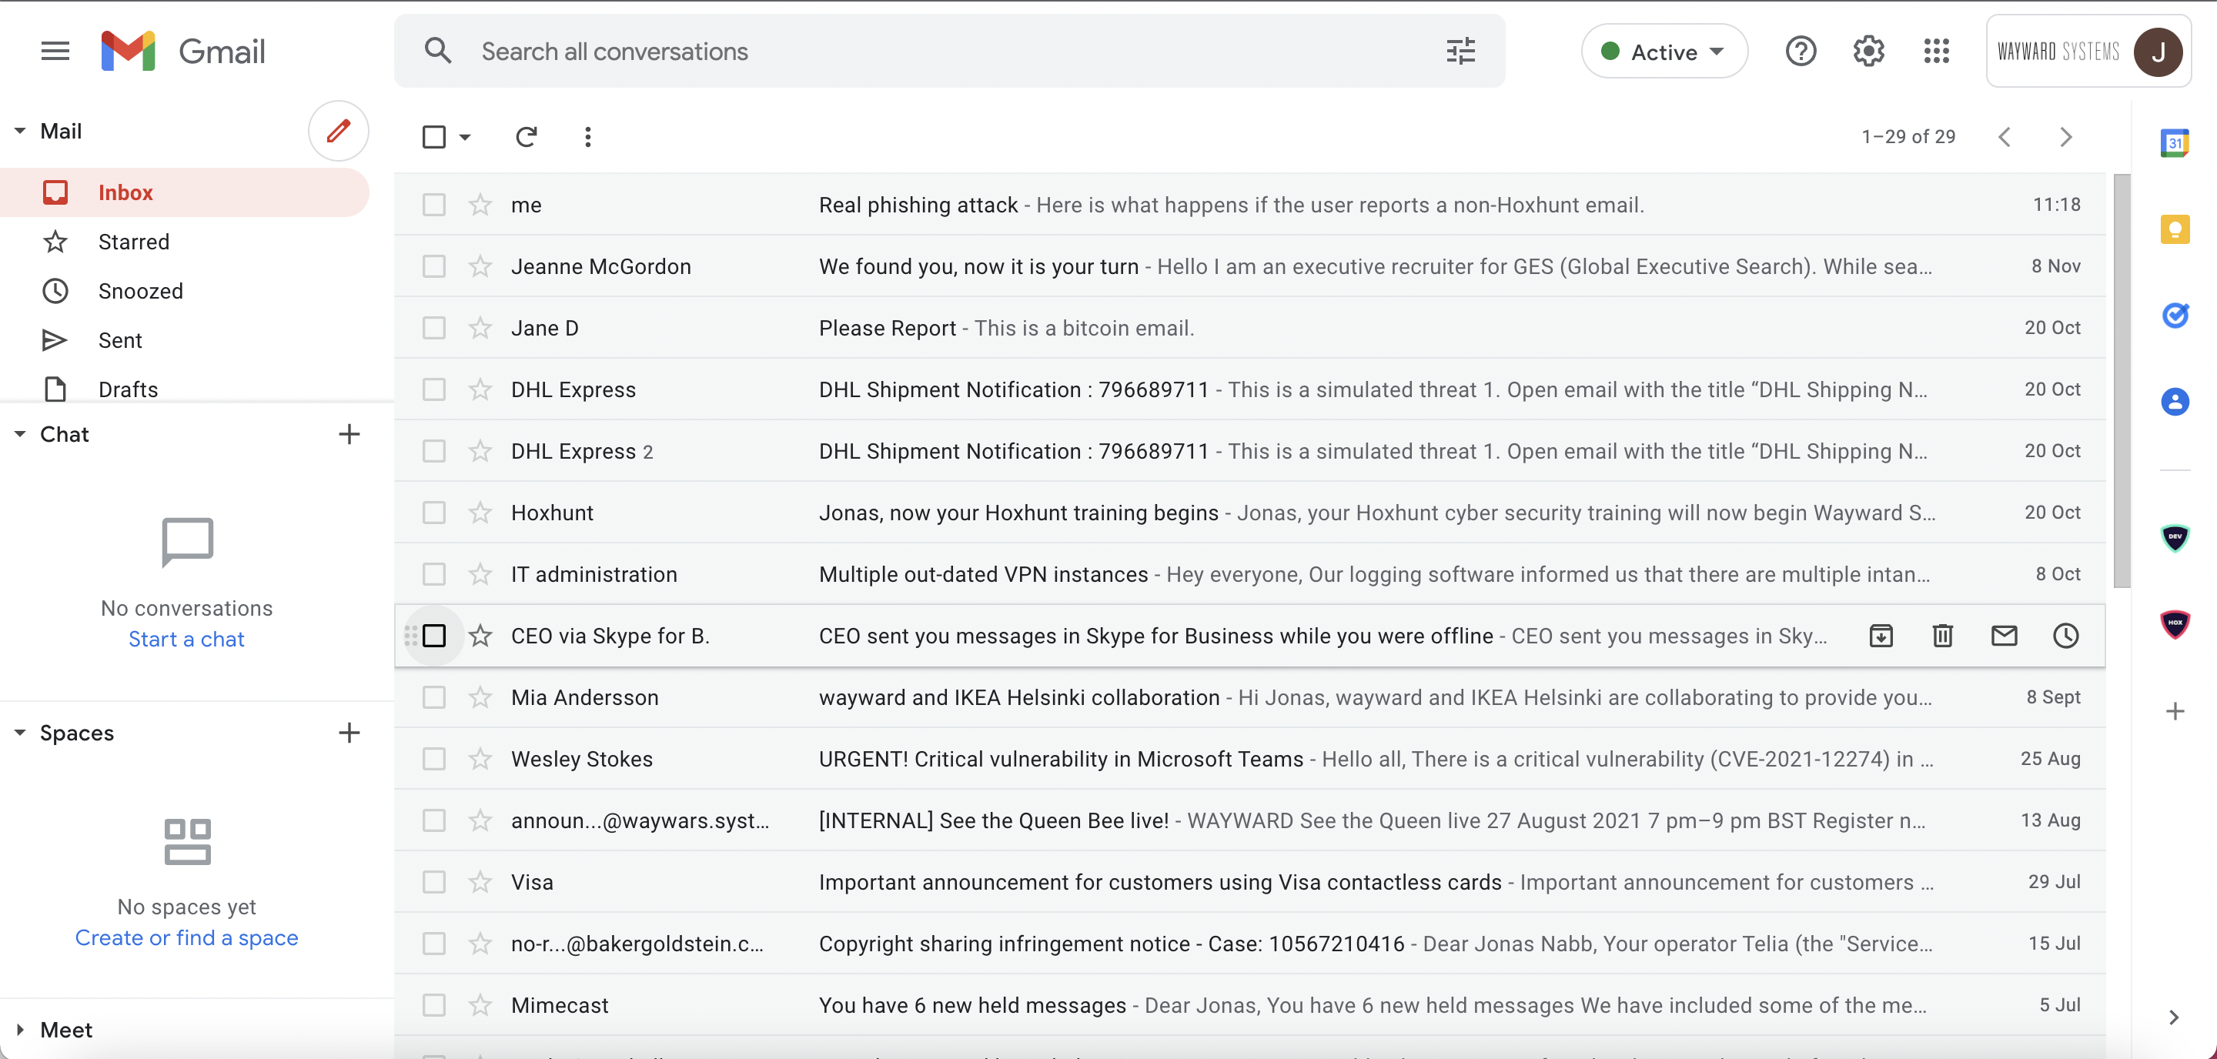The height and width of the screenshot is (1059, 2217).
Task: Click the search magnifier icon
Action: coord(438,51)
